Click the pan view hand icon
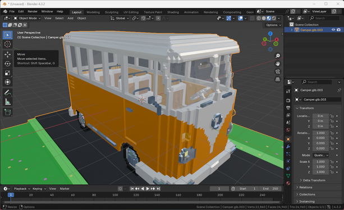This screenshot has width=344, height=210. (278, 64)
